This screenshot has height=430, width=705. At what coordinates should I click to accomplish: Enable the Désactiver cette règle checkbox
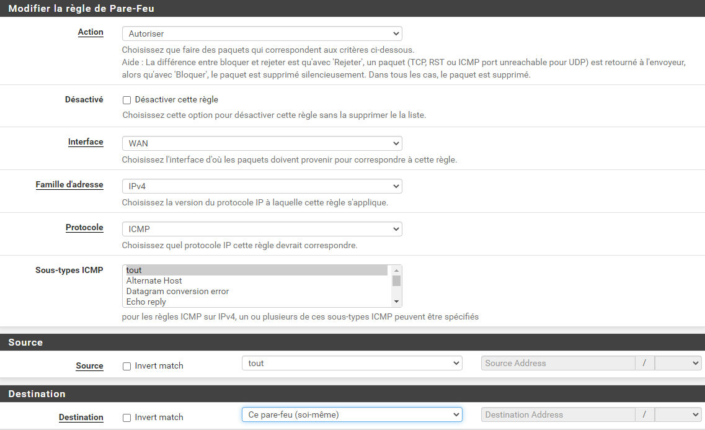pyautogui.click(x=126, y=99)
